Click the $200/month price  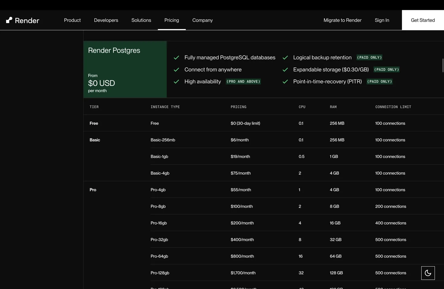point(242,223)
